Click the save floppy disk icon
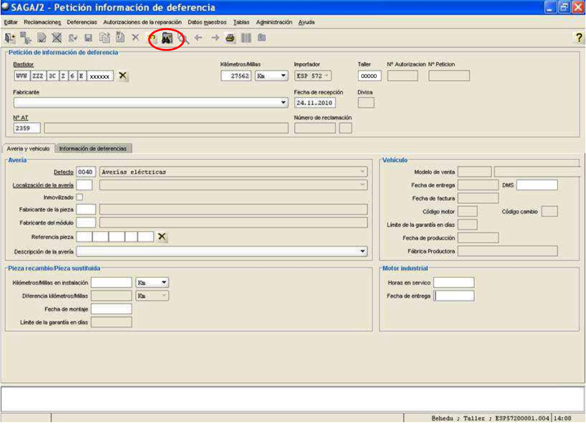The image size is (586, 424). click(x=88, y=37)
